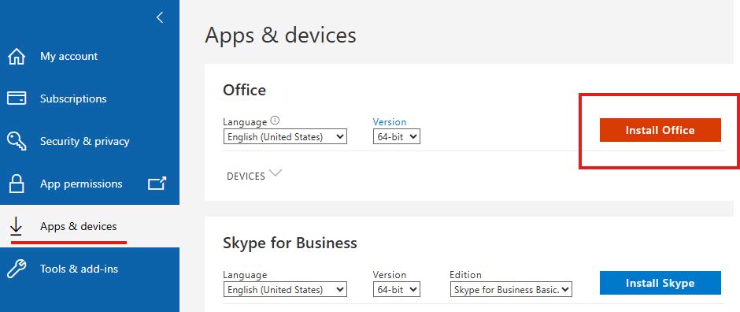Click the Install Skype button

(660, 283)
